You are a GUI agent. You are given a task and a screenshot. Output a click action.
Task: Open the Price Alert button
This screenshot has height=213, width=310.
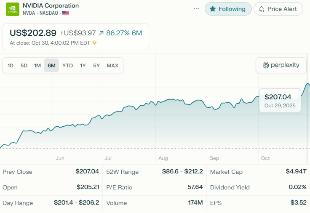pos(278,9)
